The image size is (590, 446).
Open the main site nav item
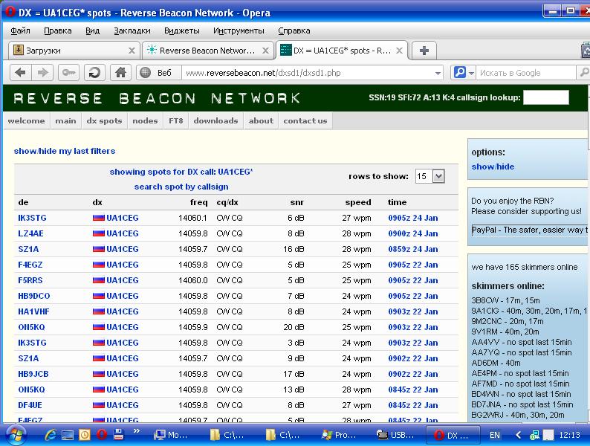pos(65,121)
